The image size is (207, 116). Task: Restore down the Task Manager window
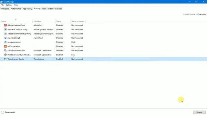pos(196,2)
